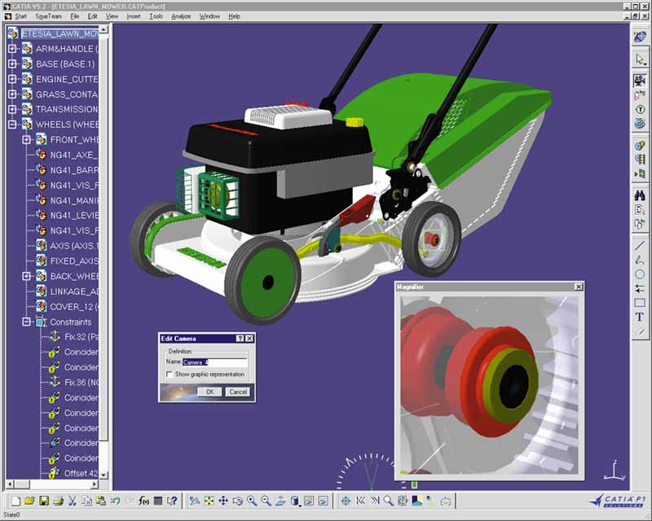Click the Copy icon
652x521 pixels.
(x=87, y=501)
